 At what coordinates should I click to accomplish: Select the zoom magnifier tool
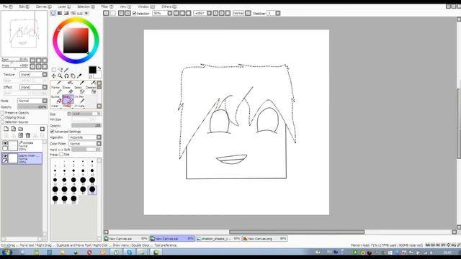[60, 76]
